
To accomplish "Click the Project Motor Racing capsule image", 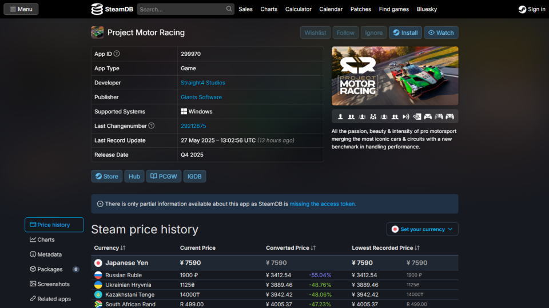I will [395, 76].
